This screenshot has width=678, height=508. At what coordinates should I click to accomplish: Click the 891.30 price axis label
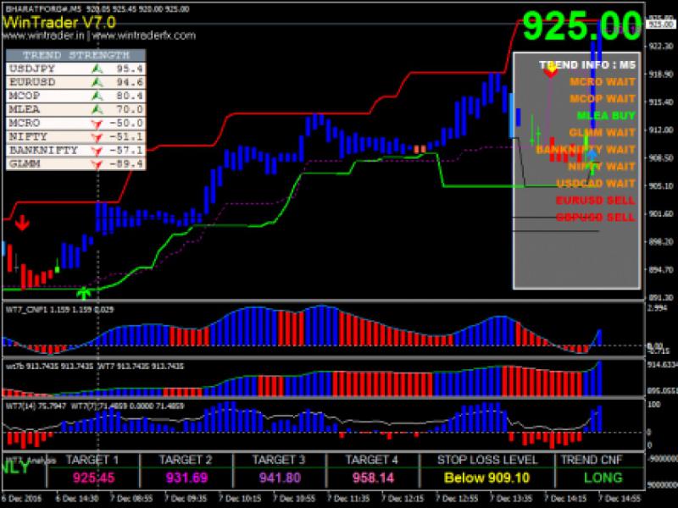[661, 298]
